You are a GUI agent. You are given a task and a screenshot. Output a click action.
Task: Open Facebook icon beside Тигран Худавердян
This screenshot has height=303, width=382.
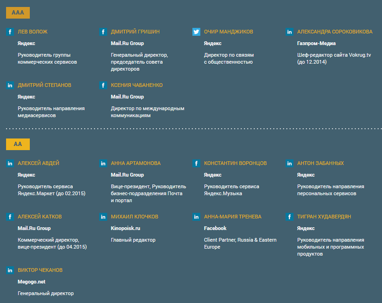click(x=289, y=217)
